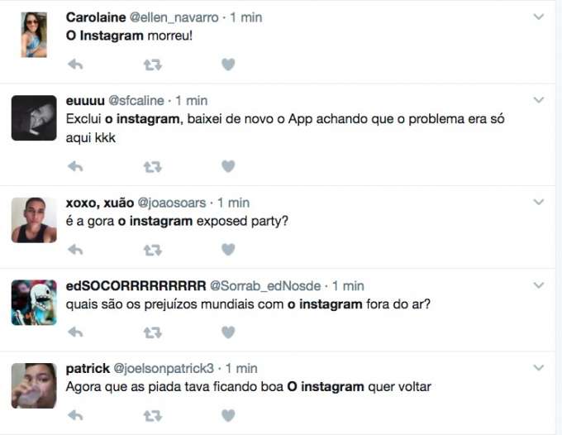Expand the more-options arrow on euuuu's tweet
The image size is (562, 435).
coord(539,101)
